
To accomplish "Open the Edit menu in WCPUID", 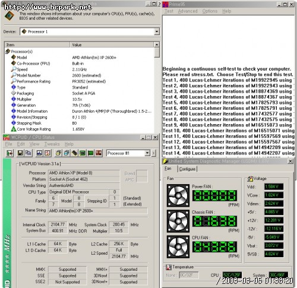I will point(21,144).
